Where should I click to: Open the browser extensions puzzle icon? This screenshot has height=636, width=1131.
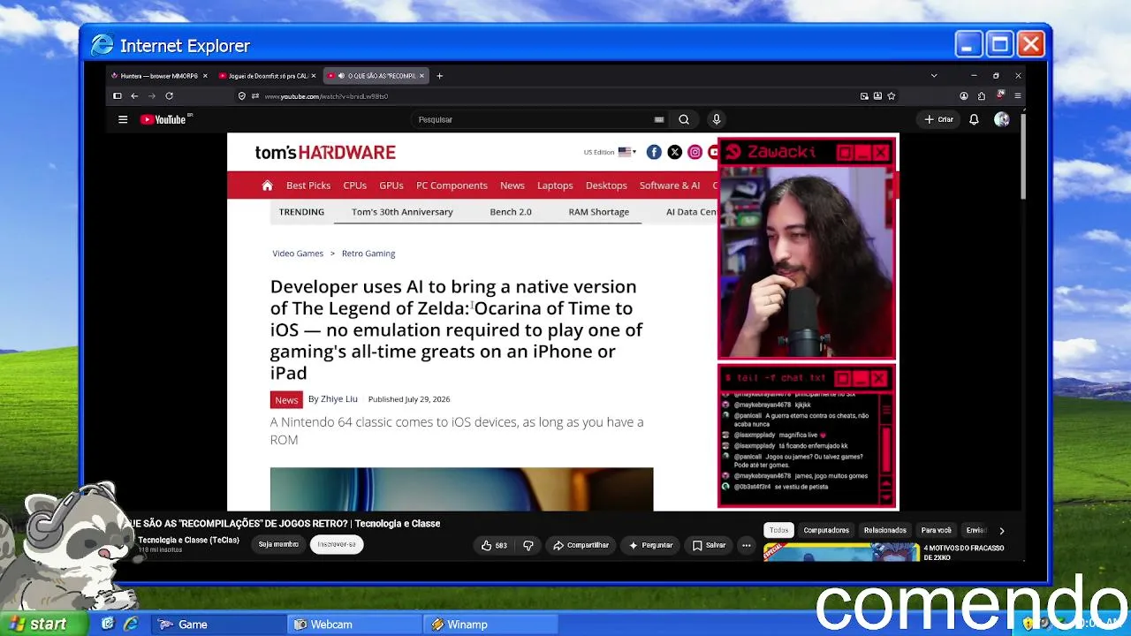click(x=981, y=96)
